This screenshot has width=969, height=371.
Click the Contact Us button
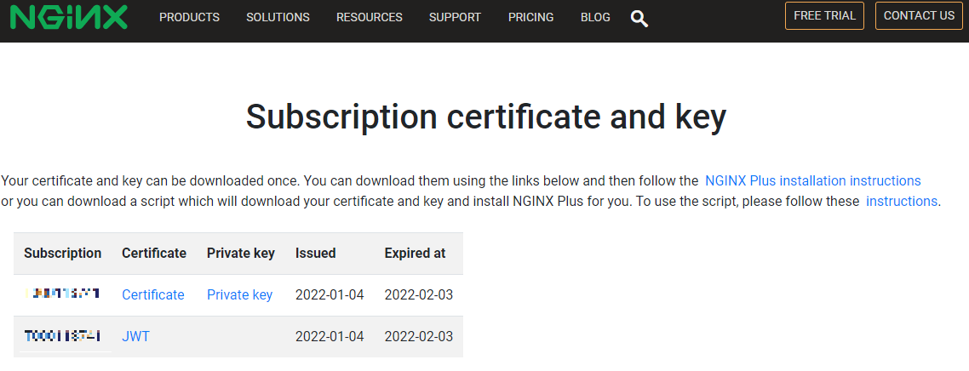[919, 16]
